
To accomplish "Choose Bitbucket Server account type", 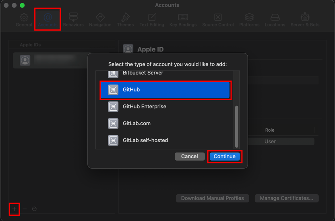I will [165, 74].
